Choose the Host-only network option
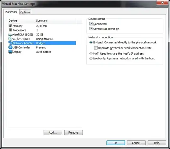The height and width of the screenshot is (149, 170). coord(91,58)
